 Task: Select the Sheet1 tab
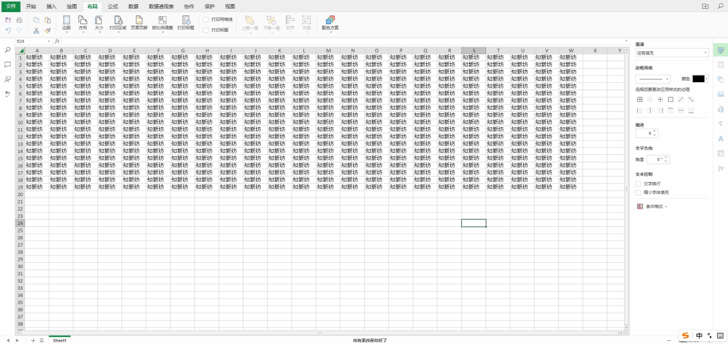[x=59, y=340]
